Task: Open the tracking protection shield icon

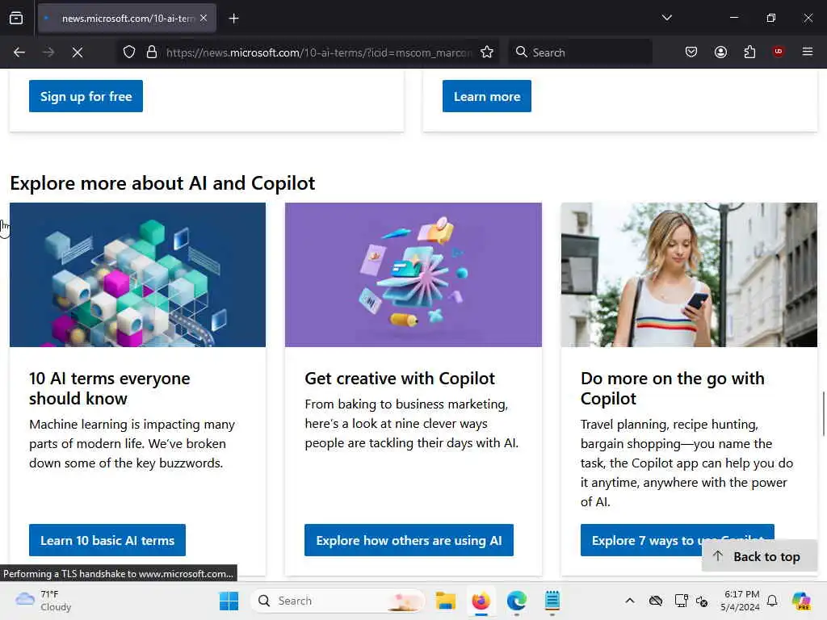Action: [x=129, y=52]
